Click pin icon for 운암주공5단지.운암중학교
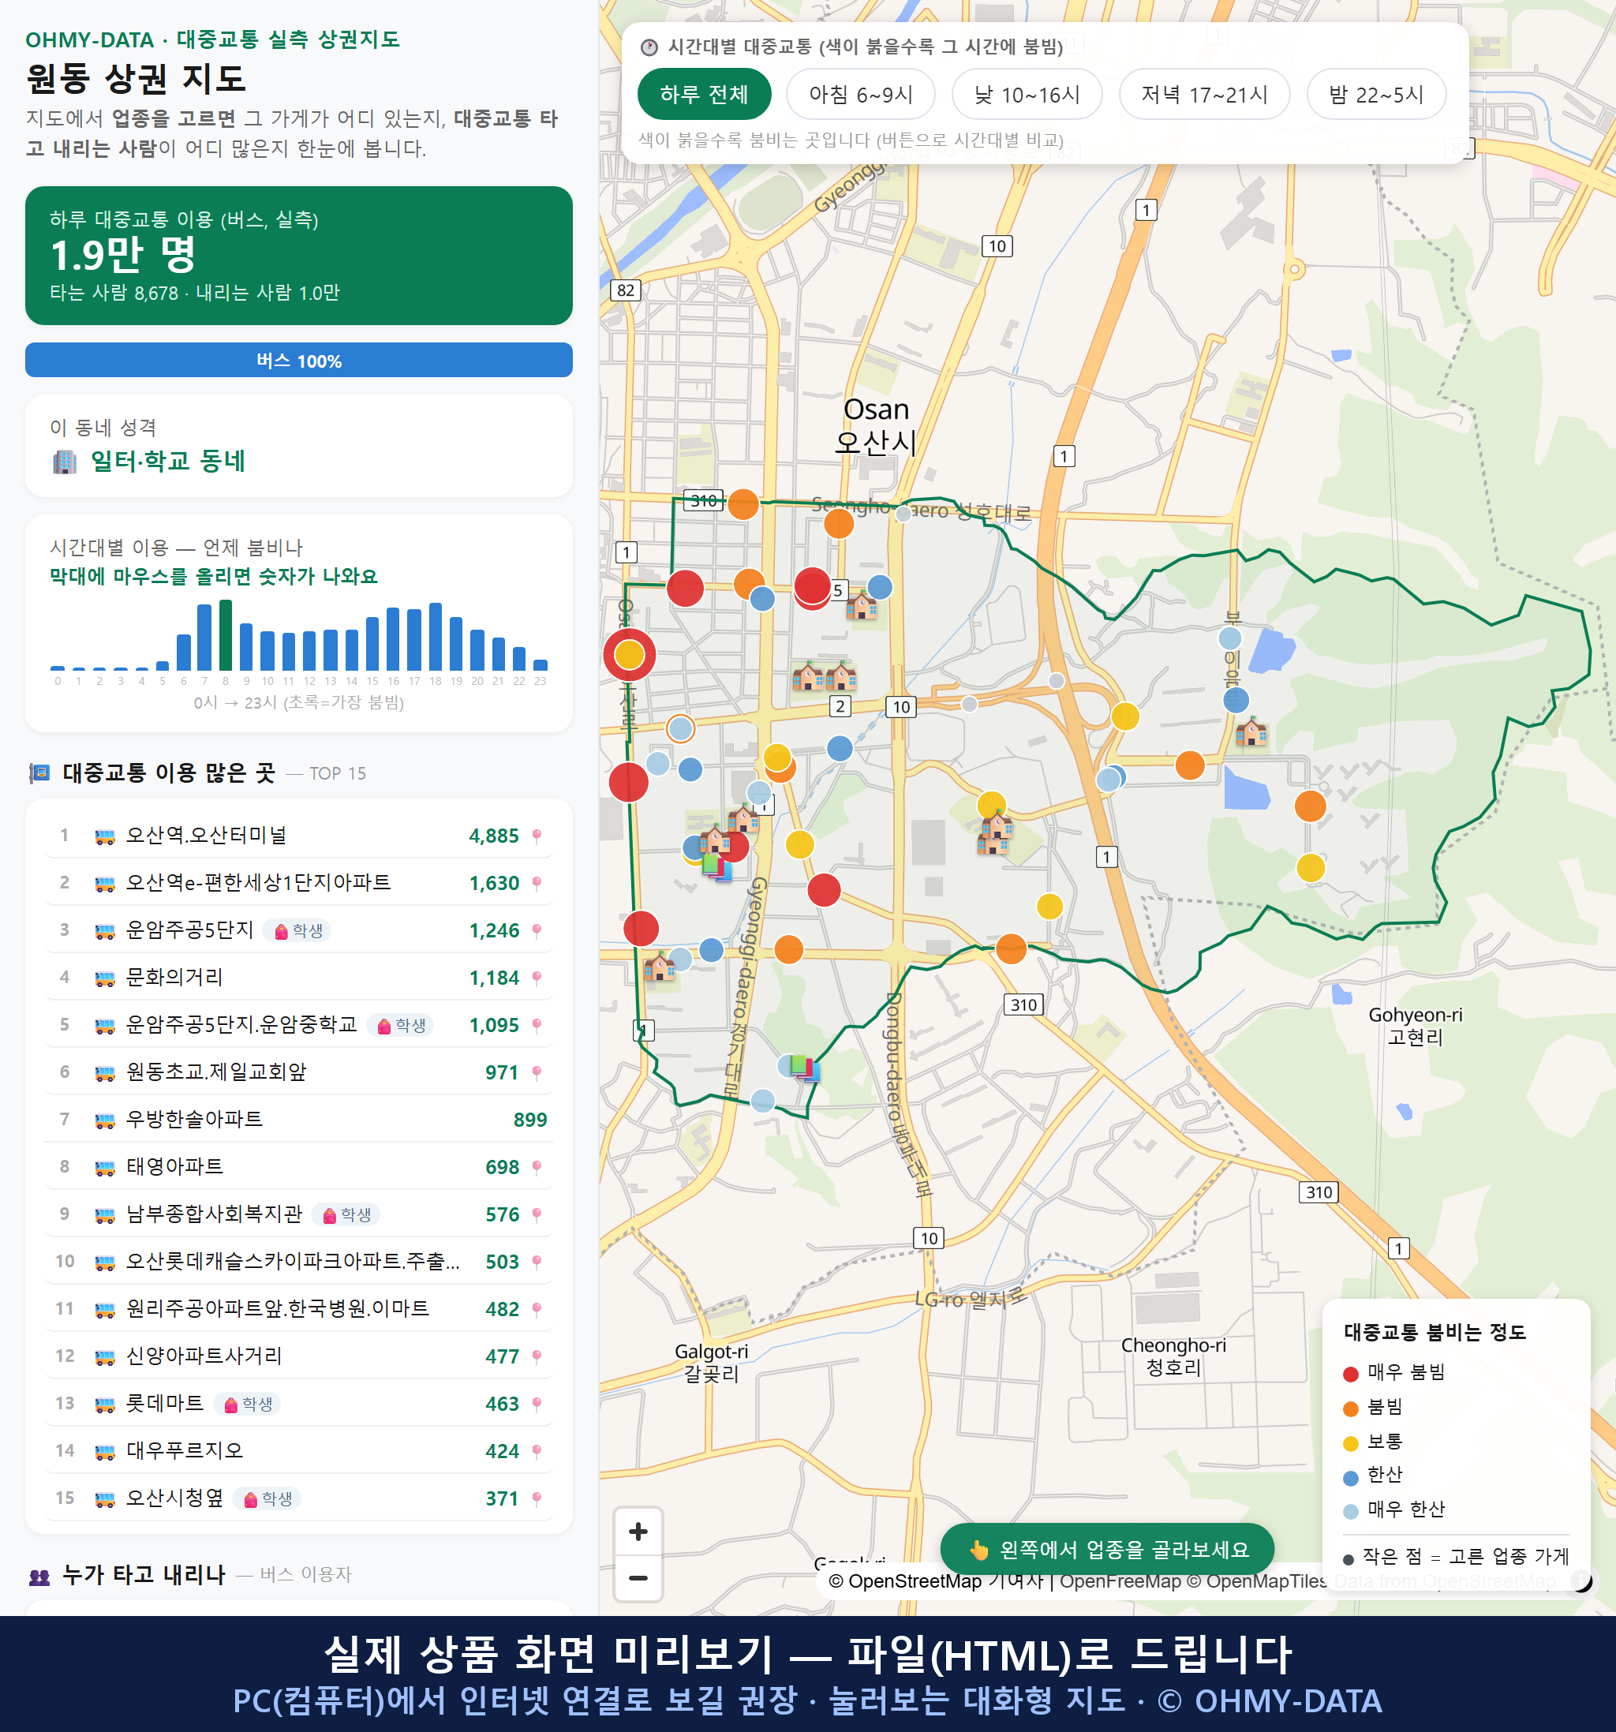 click(x=537, y=1026)
